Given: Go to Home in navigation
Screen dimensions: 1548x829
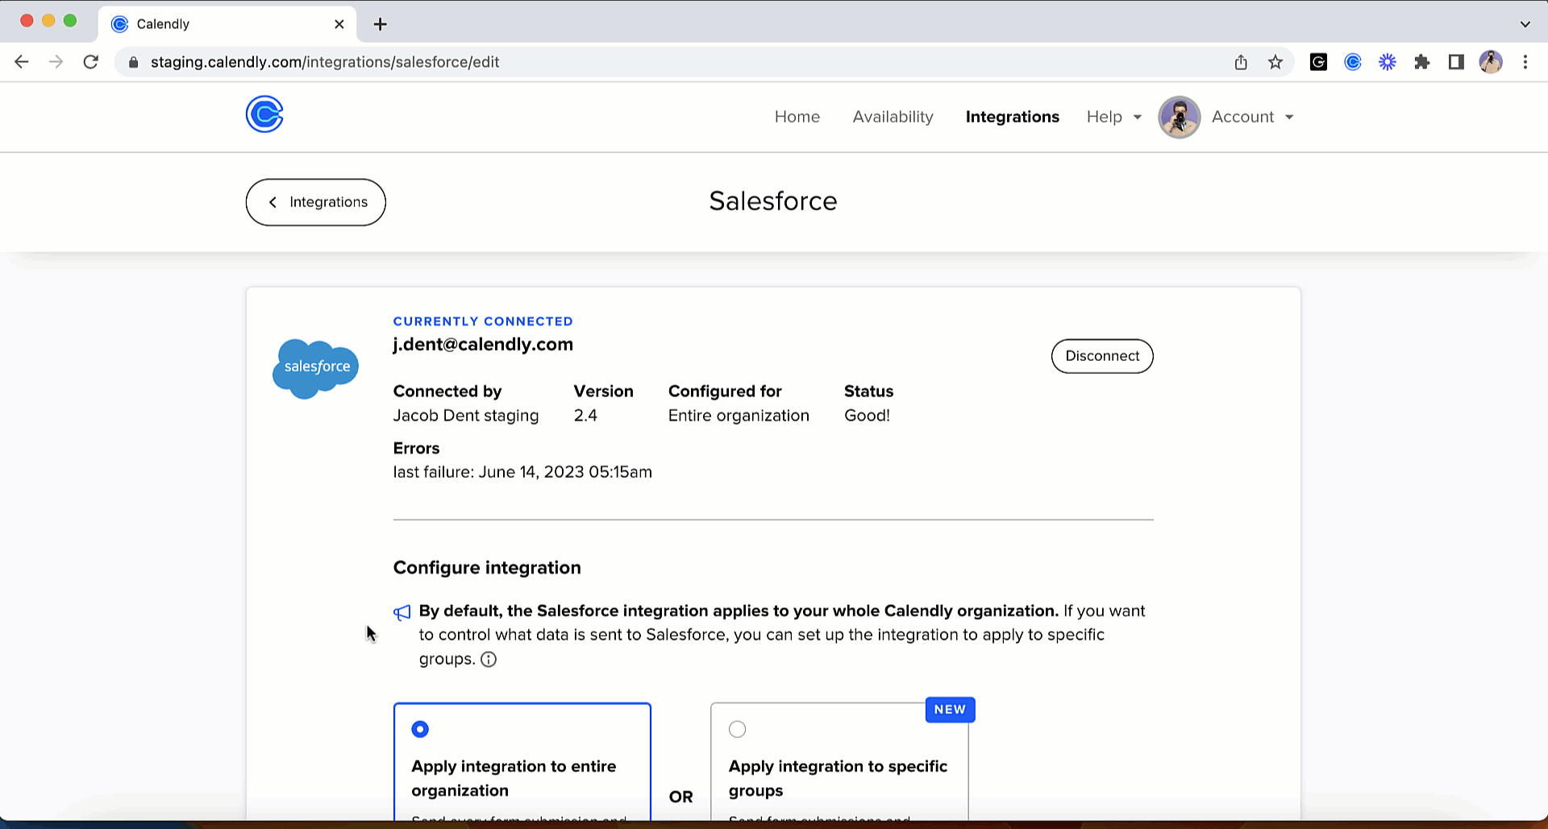Looking at the screenshot, I should point(797,117).
